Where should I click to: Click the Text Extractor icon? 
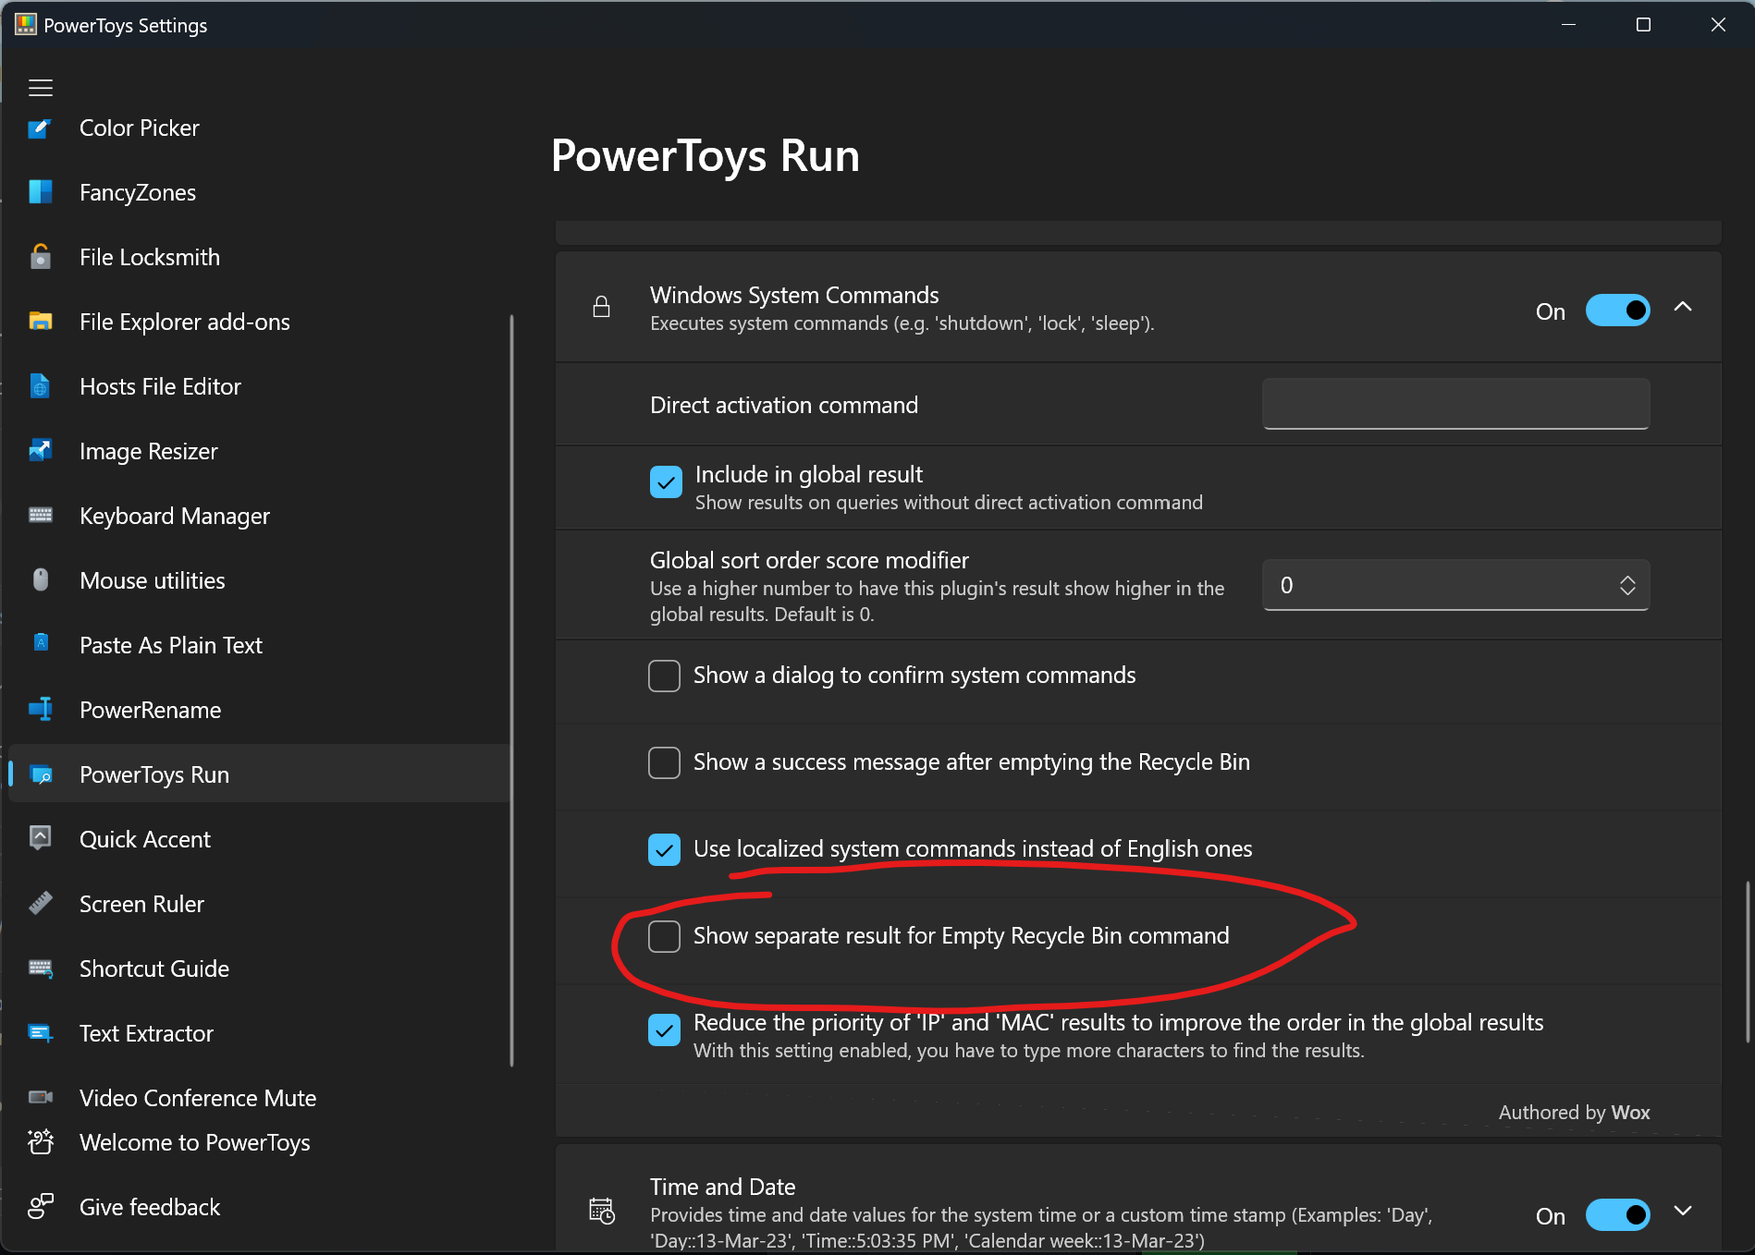point(41,1032)
